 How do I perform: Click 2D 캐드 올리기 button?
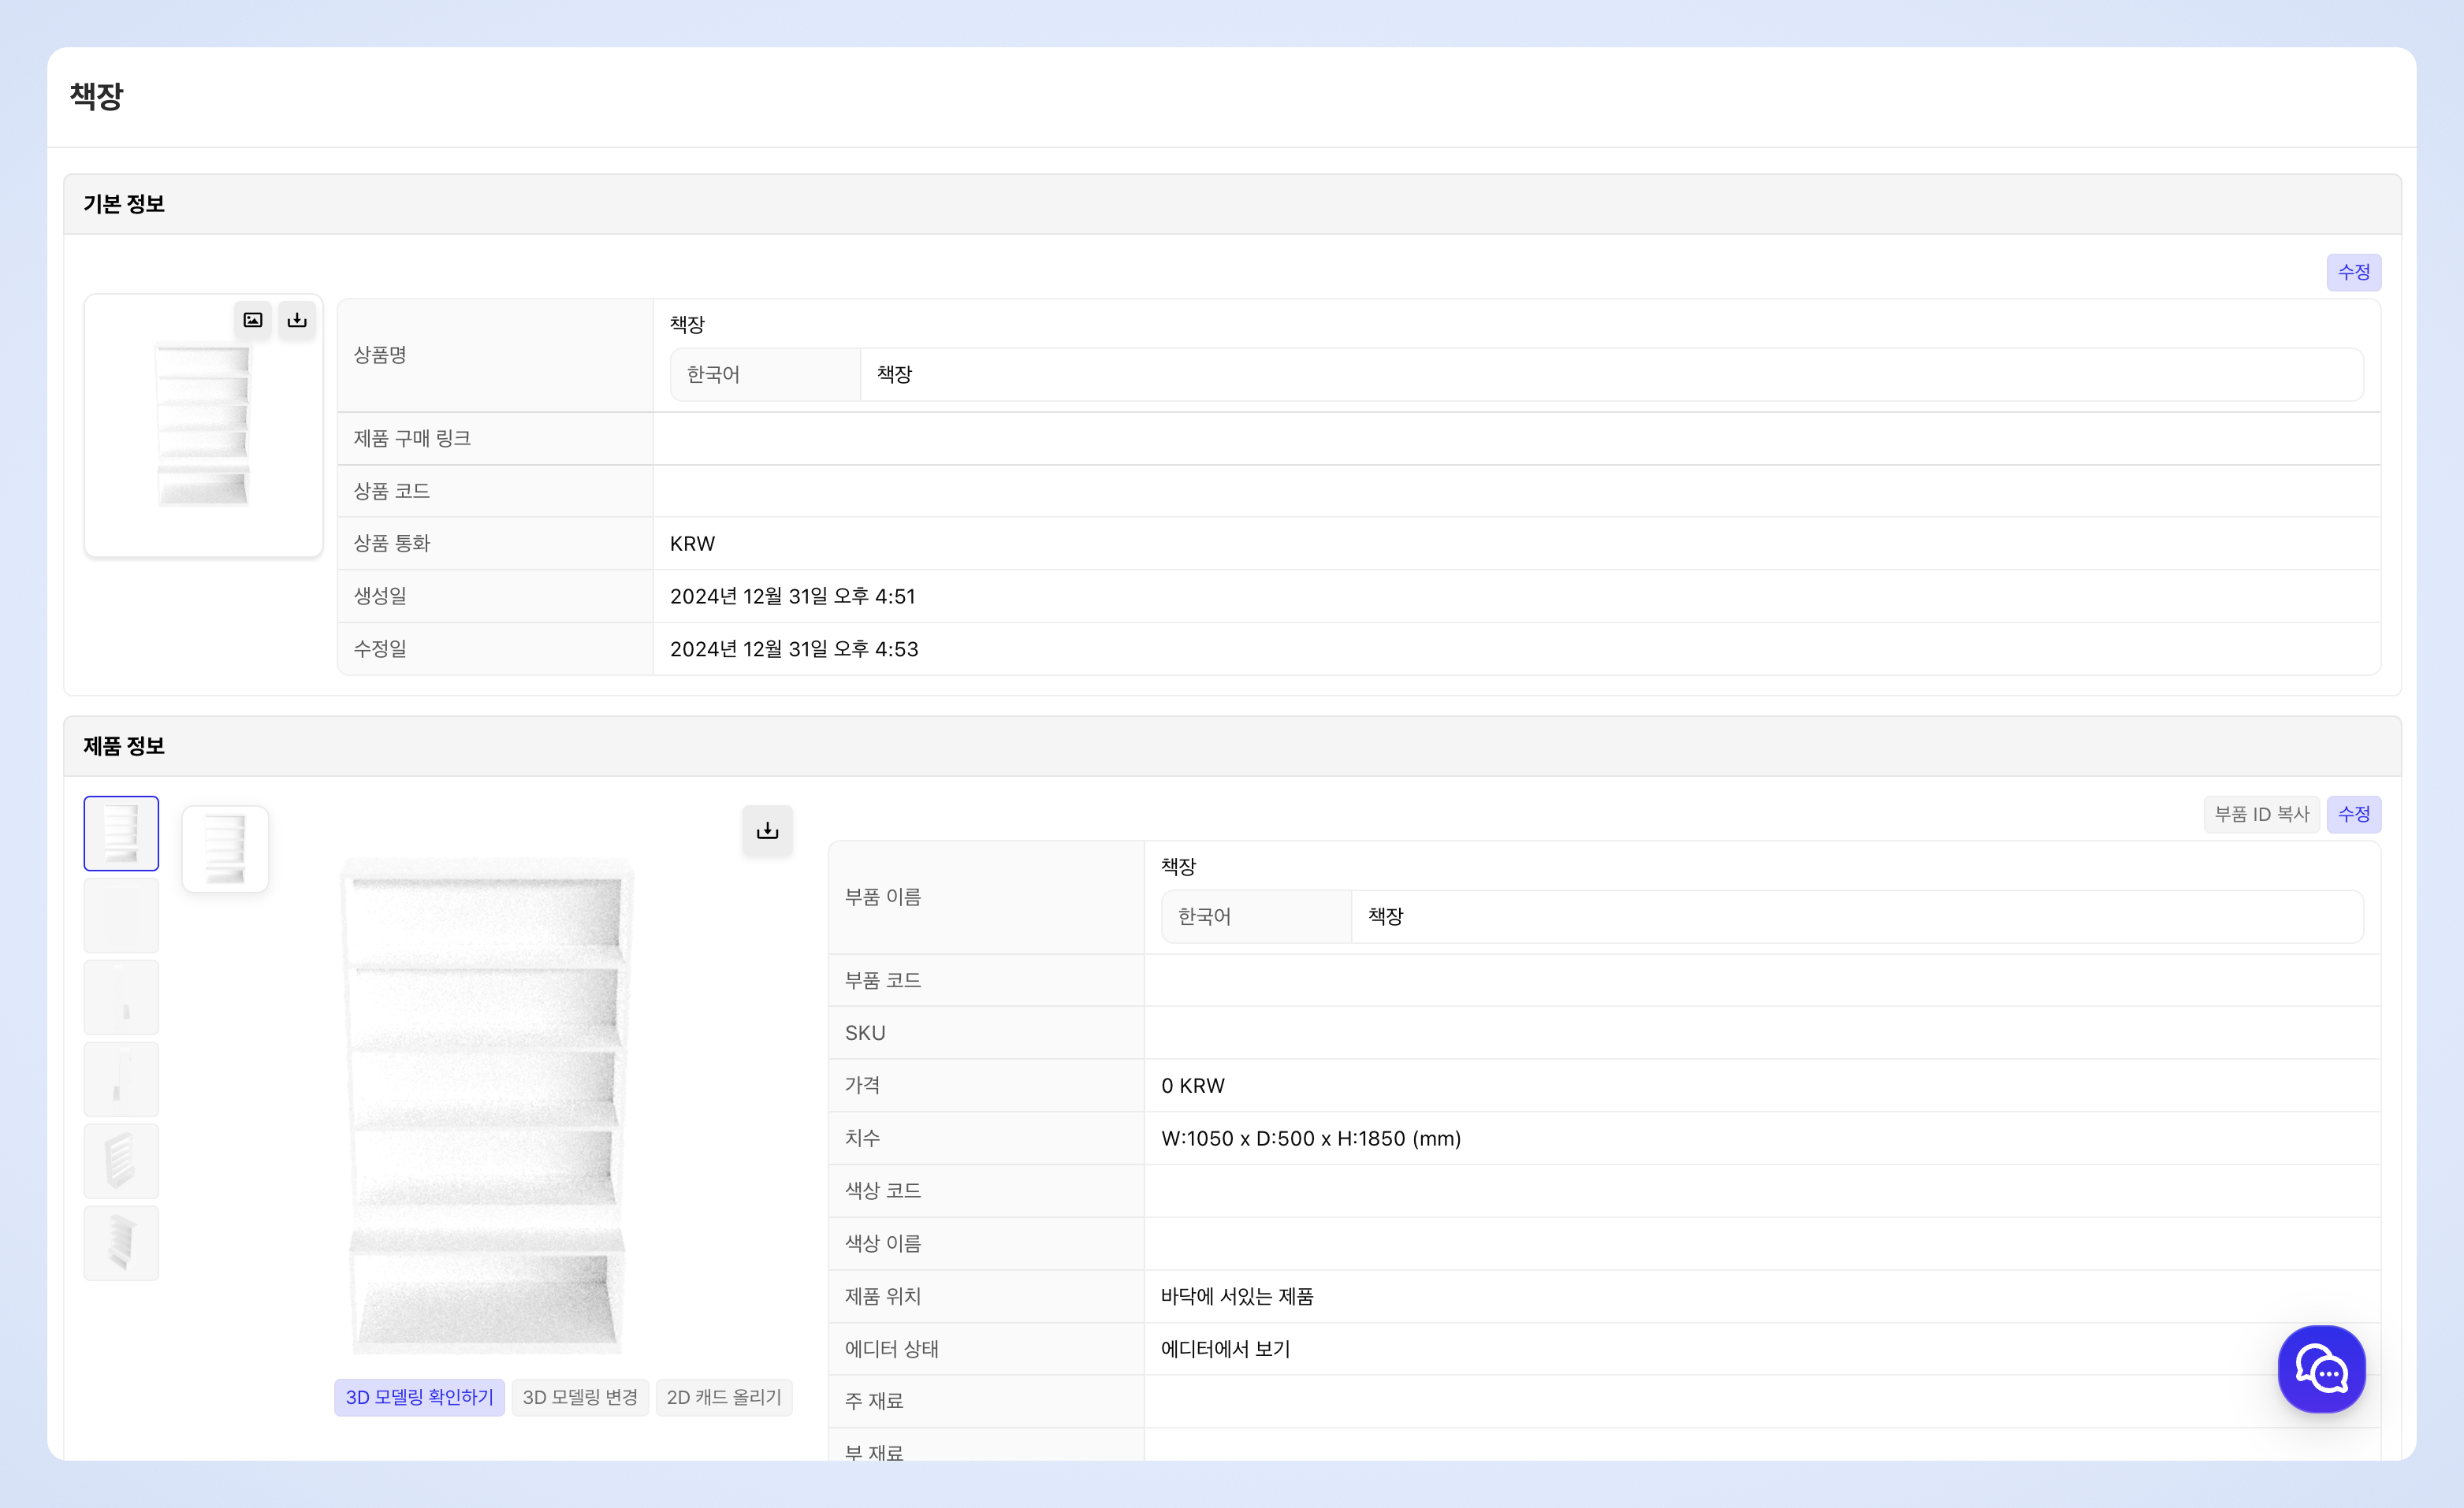tap(724, 1397)
